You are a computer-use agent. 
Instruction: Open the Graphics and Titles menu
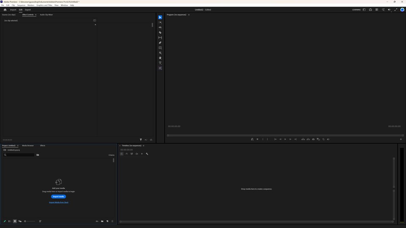pyautogui.click(x=44, y=5)
